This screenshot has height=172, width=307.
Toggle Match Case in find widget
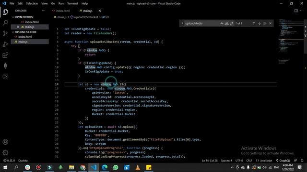pos(222,23)
